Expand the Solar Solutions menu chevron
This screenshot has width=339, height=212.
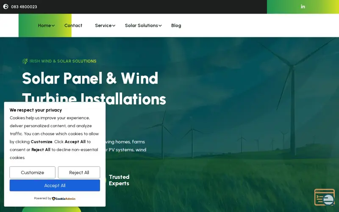click(x=160, y=25)
